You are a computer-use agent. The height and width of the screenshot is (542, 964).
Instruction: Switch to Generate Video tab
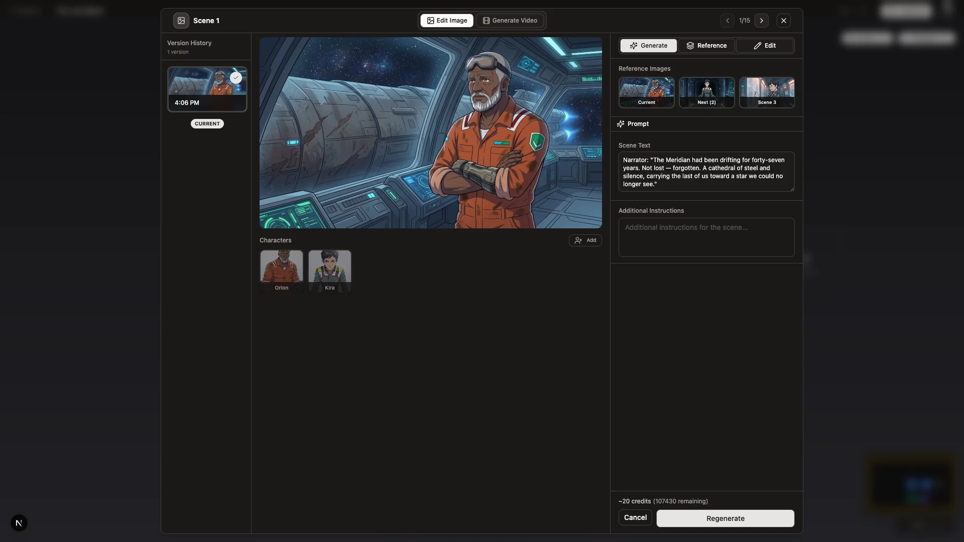coord(510,21)
